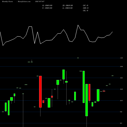Image resolution: width=127 pixels, height=127 pixels.
Task: Click the 'OL: 0' reading
Action: [x=86, y=11]
